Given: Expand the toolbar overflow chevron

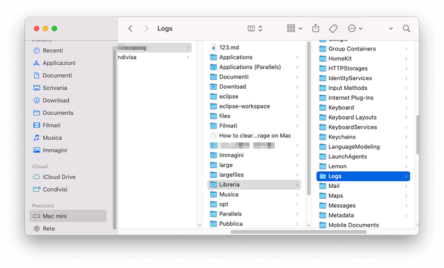Looking at the screenshot, I should pos(391,29).
